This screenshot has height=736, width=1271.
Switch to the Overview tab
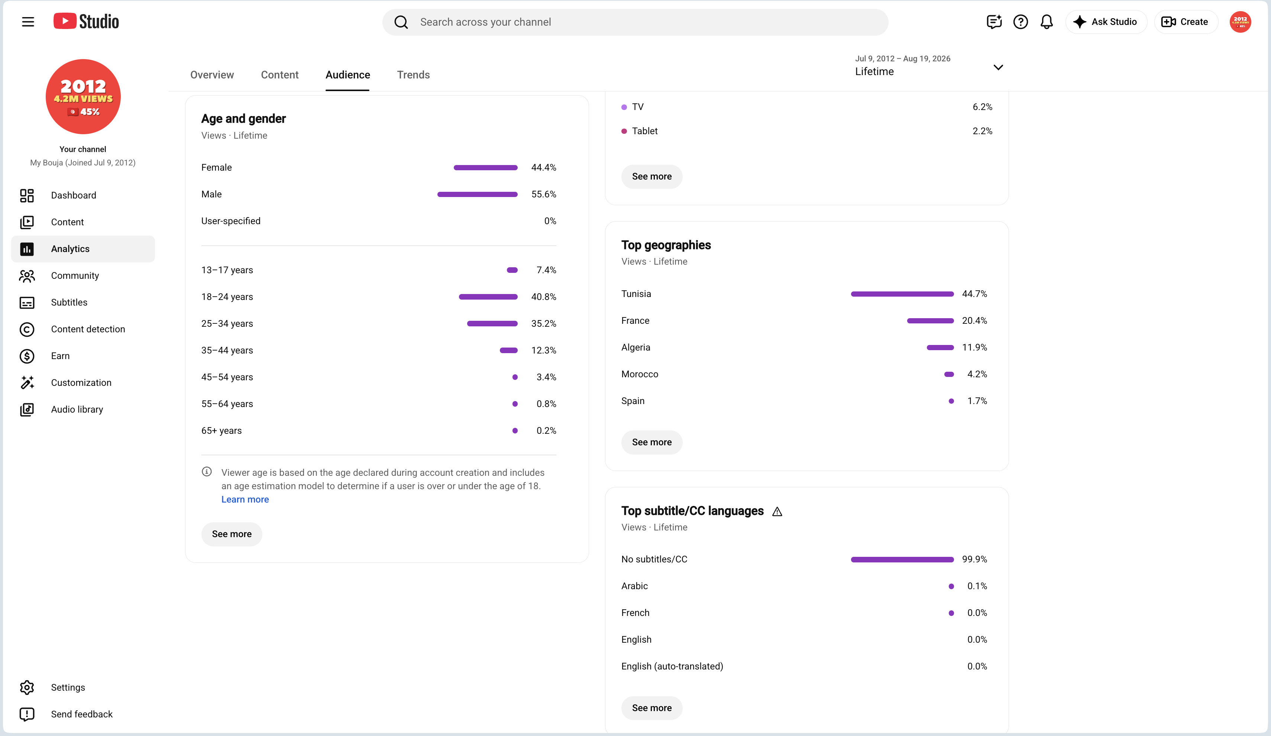point(212,75)
